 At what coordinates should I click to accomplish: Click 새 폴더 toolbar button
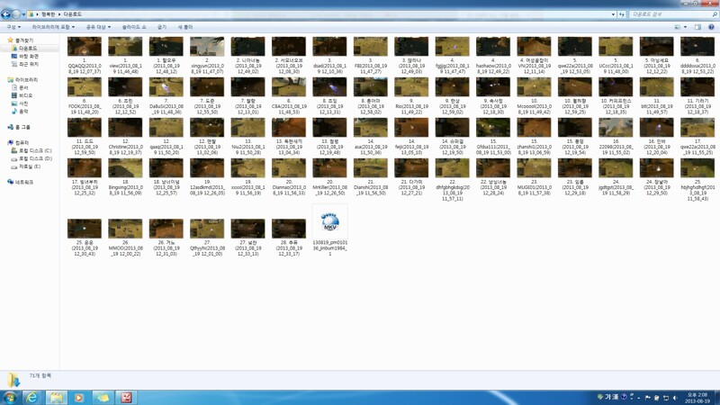184,27
